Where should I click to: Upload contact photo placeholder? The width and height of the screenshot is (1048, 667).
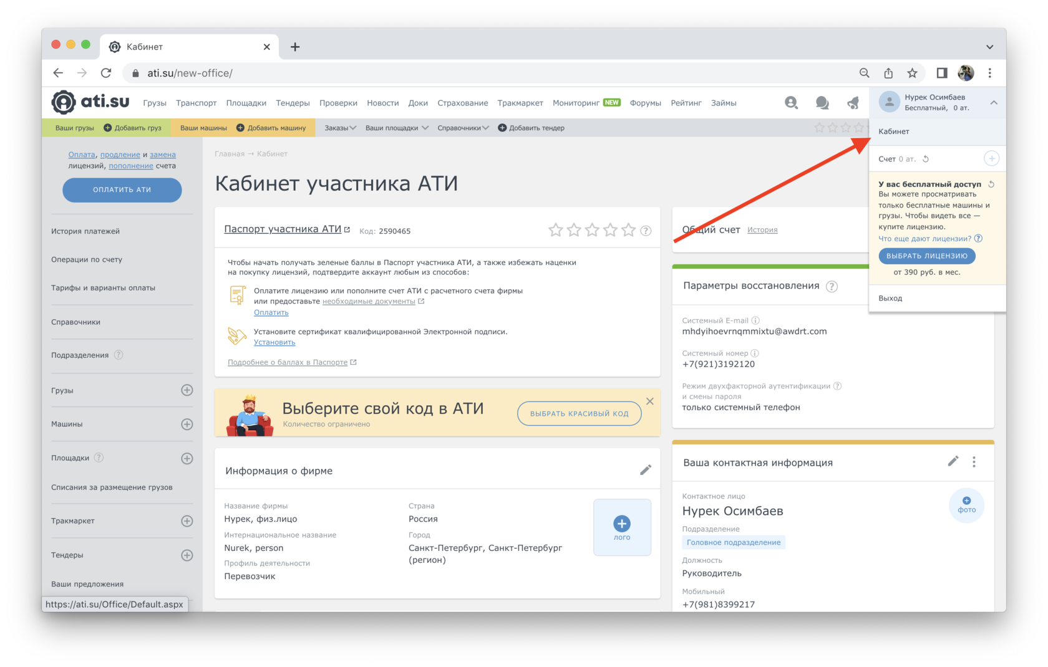[x=966, y=505]
